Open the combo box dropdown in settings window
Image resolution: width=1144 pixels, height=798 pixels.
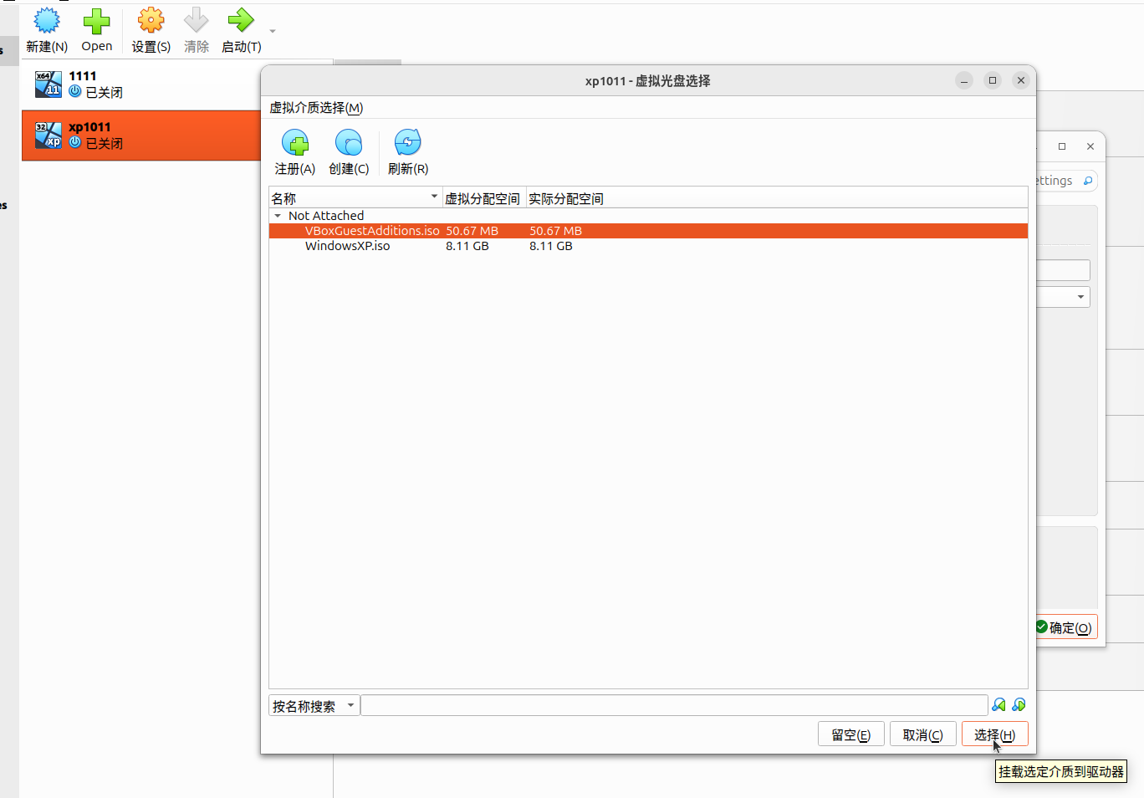1080,297
